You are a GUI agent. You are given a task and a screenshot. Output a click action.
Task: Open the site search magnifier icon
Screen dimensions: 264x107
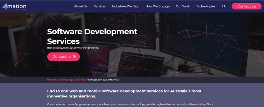point(224,6)
